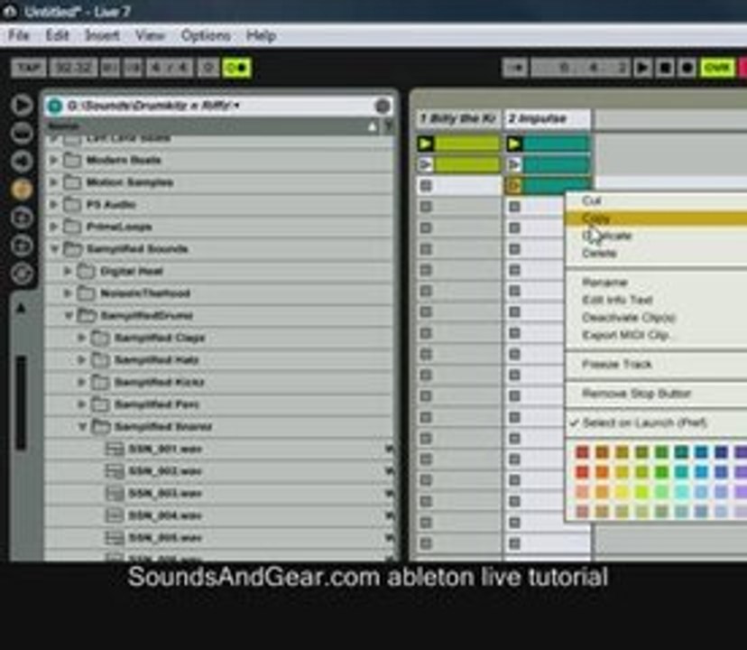This screenshot has height=650, width=747.
Task: Toggle the green metronome button
Action: (236, 68)
